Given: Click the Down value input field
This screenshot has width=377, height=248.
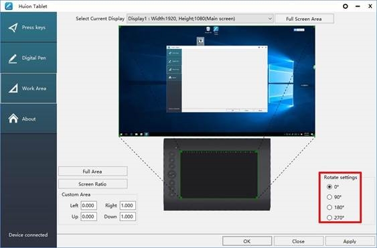Looking at the screenshot, I should click(128, 216).
